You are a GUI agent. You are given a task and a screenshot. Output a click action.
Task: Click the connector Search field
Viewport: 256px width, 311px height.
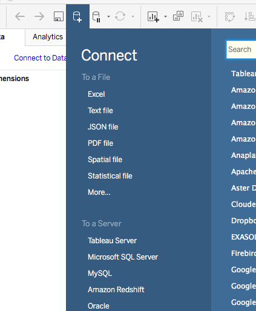(x=241, y=50)
